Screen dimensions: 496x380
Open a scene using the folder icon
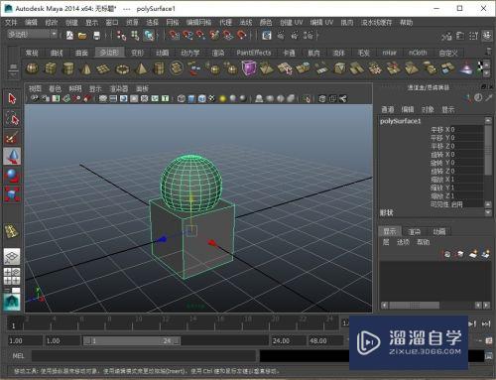[x=82, y=35]
